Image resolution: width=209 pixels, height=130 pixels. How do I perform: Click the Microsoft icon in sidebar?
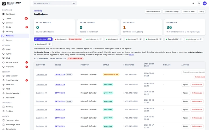3,67
